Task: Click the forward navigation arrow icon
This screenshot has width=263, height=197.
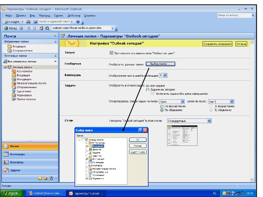Action: tap(21, 28)
